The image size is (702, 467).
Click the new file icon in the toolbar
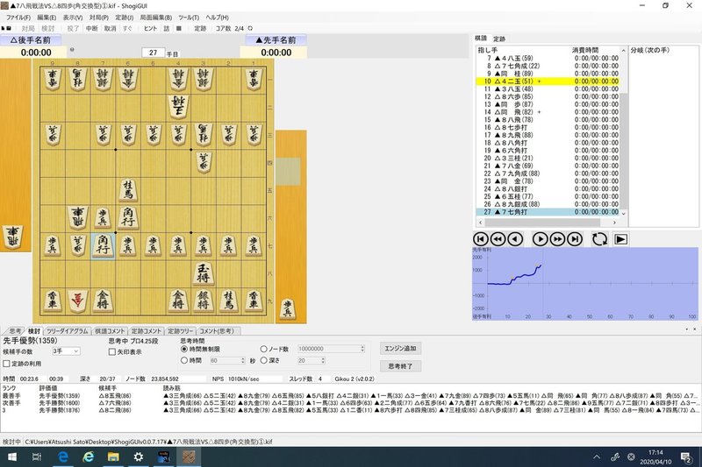tap(4, 28)
